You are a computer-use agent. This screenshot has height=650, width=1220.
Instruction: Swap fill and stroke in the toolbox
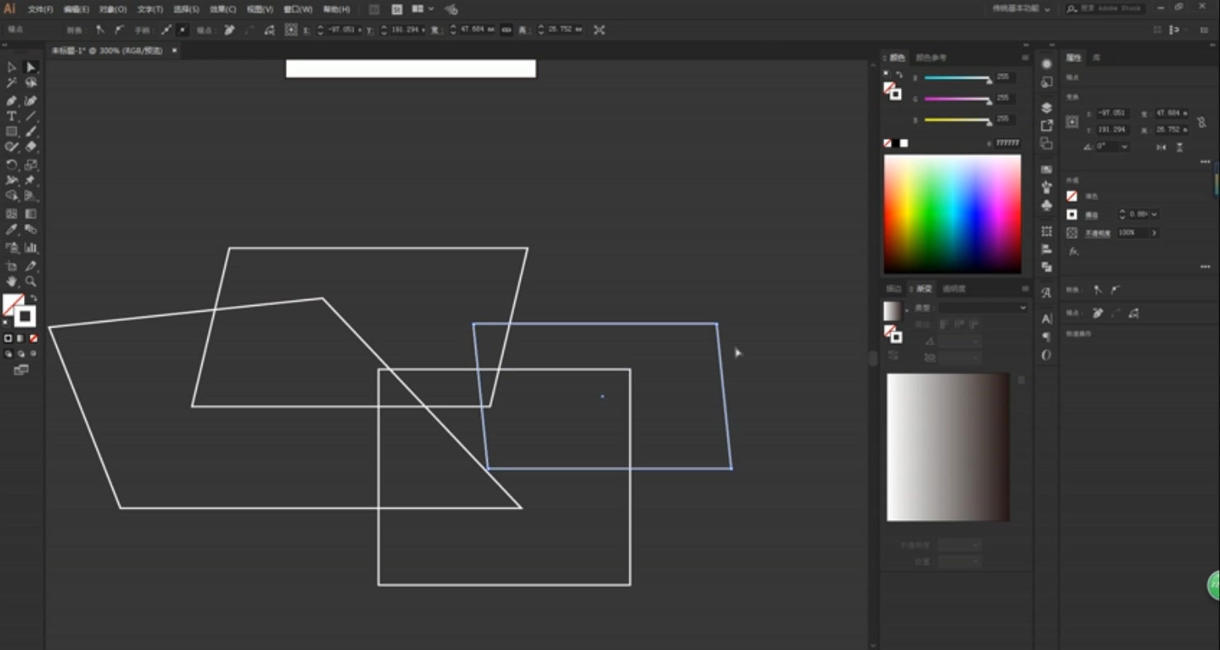[34, 298]
